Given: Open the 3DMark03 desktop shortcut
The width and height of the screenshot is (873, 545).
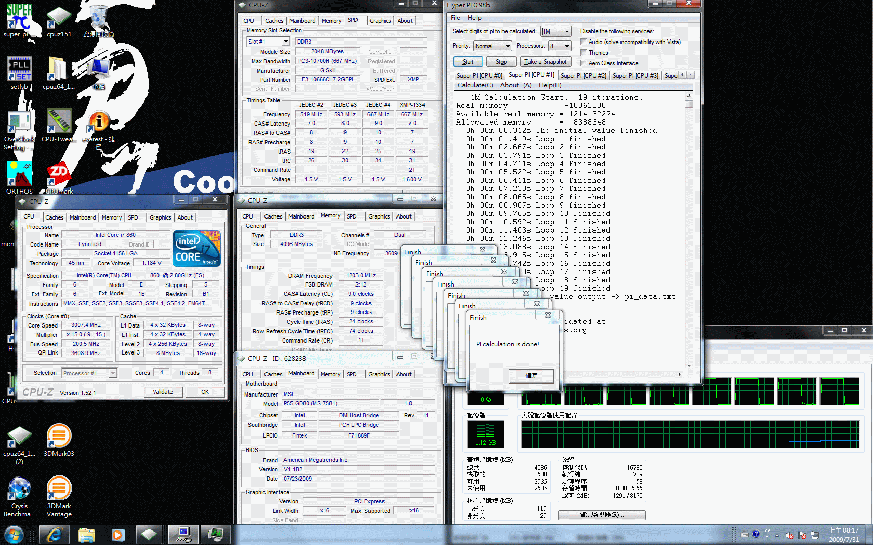Looking at the screenshot, I should [x=59, y=440].
